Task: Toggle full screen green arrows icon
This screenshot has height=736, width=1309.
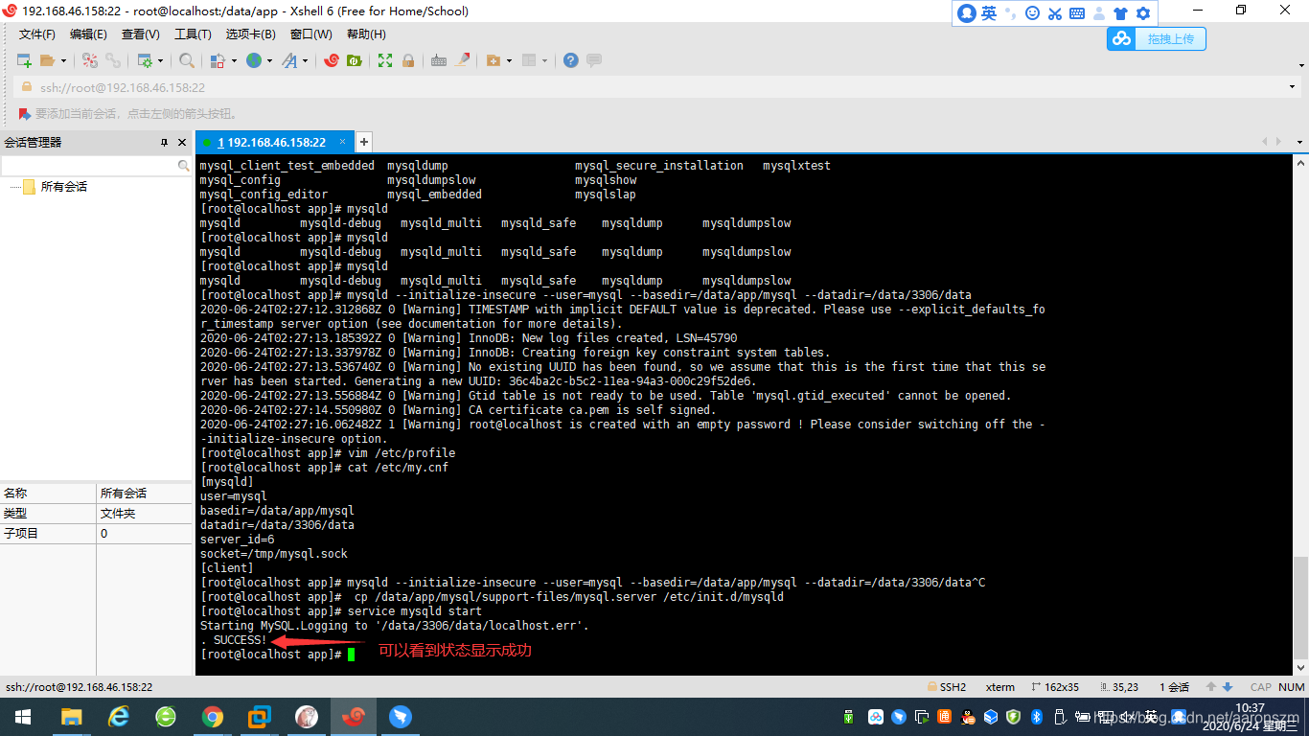Action: pos(385,60)
